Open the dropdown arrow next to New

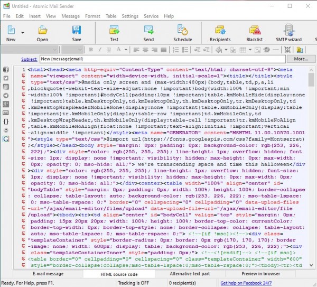[x=23, y=33]
